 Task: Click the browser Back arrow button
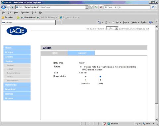pyautogui.click(x=3, y=7)
